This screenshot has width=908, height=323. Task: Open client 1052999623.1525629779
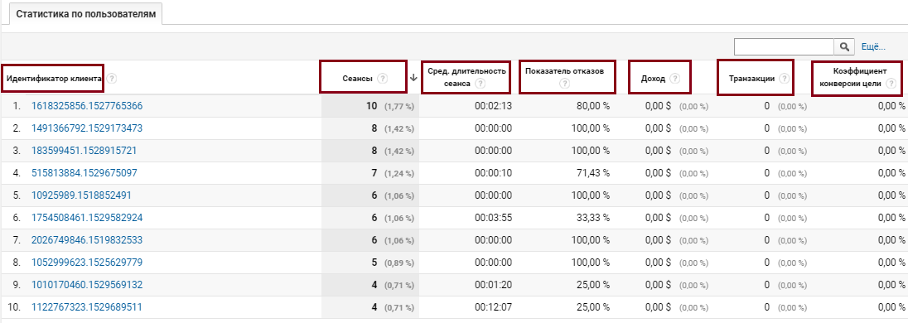[x=87, y=263]
